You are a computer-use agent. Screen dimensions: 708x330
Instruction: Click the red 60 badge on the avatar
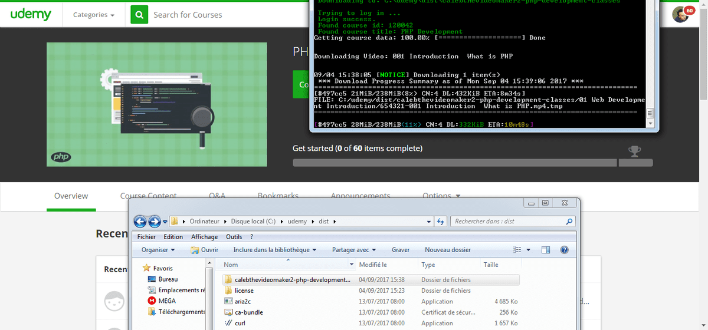689,10
